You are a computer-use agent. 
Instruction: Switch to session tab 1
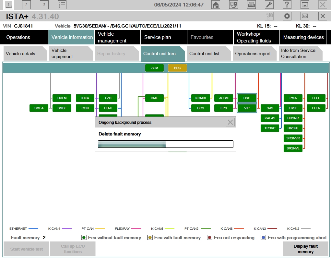(8, 5)
